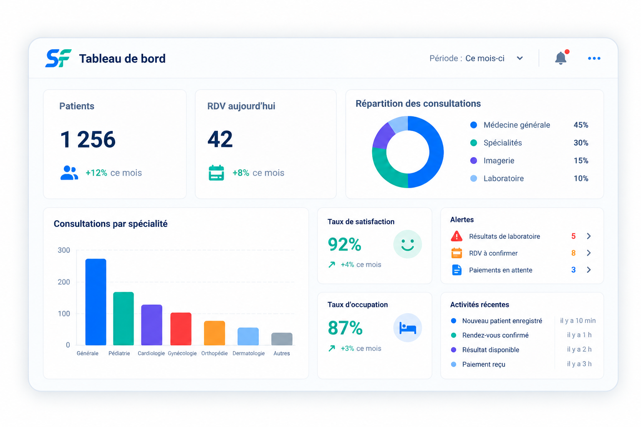This screenshot has height=427, width=641.
Task: Expand the Paiements en attente alert chevron
Action: (x=589, y=270)
